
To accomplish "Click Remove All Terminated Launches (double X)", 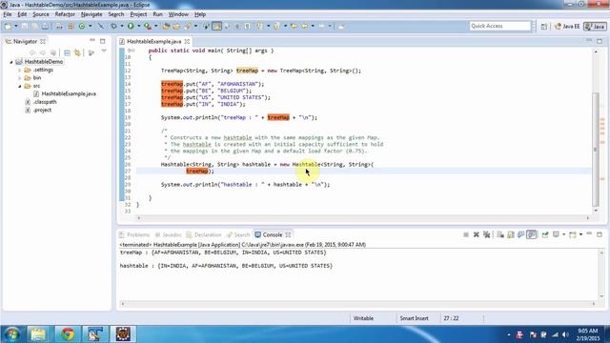I will pyautogui.click(x=486, y=234).
